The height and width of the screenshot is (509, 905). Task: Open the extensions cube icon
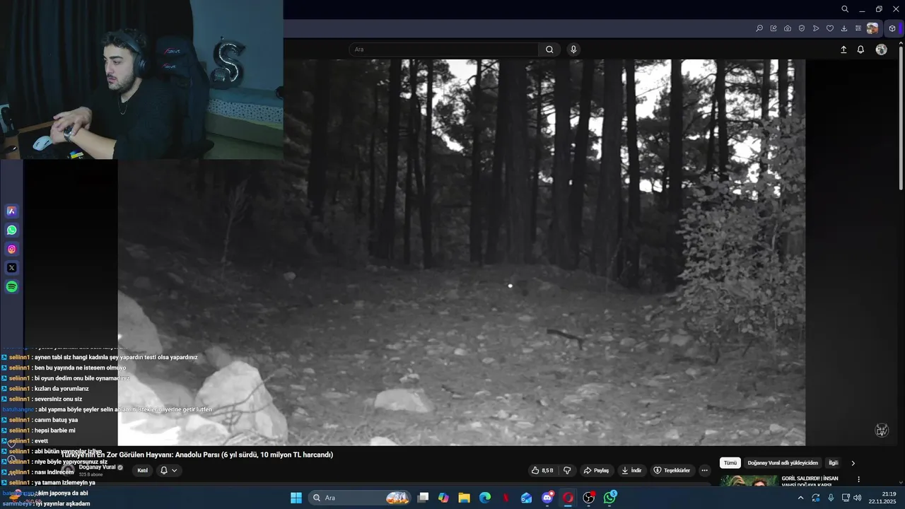[x=892, y=28]
